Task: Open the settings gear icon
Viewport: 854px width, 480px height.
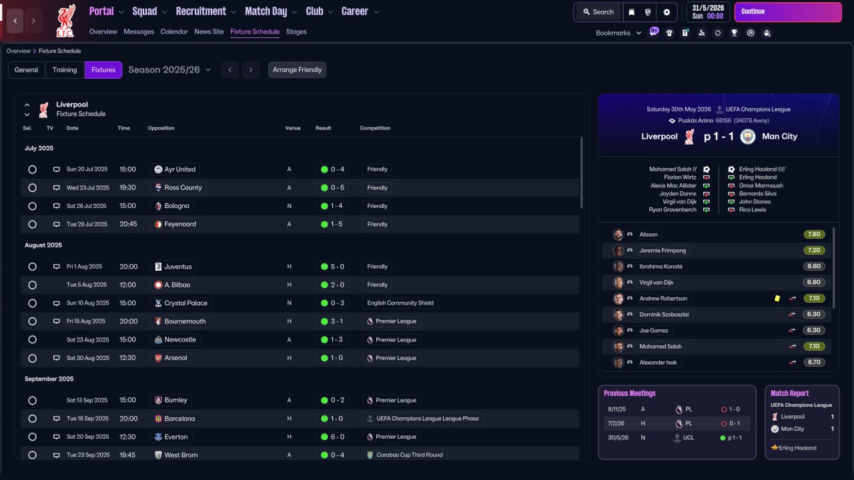Action: coord(667,12)
